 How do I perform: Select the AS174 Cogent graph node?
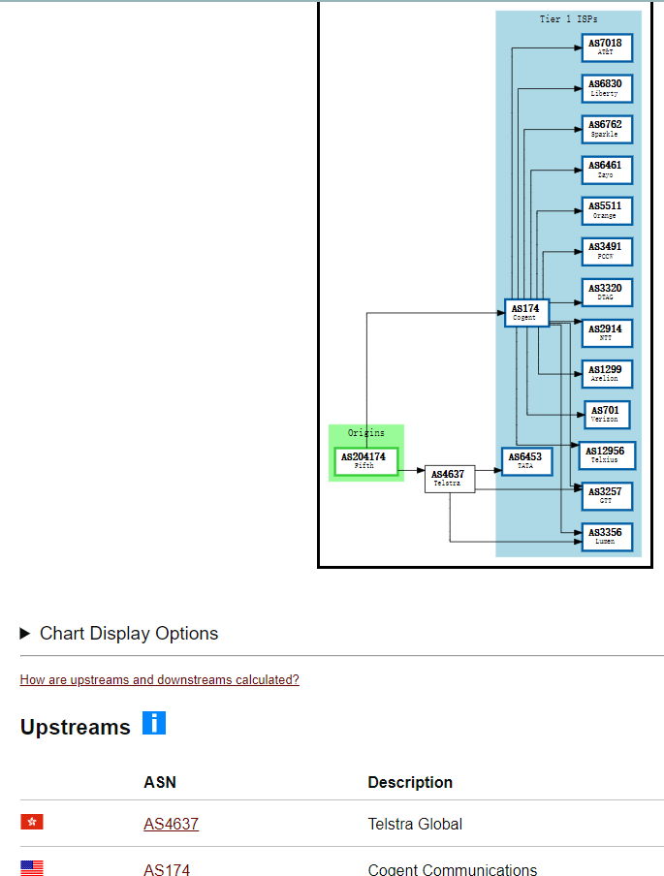[x=526, y=313]
